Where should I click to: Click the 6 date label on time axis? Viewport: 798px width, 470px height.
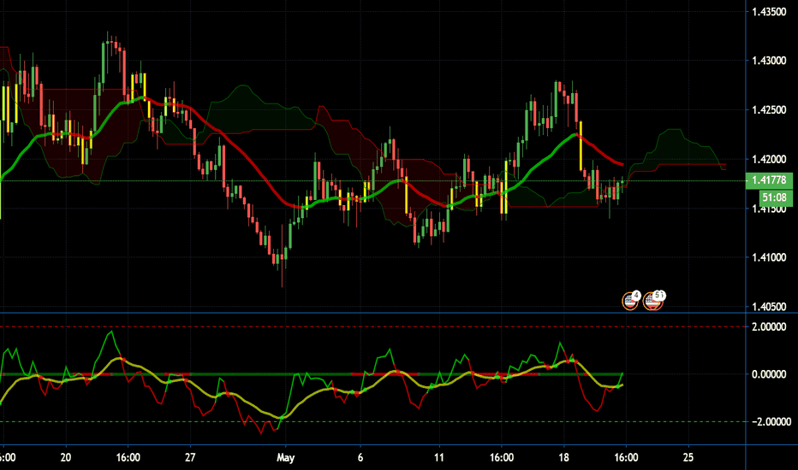pyautogui.click(x=360, y=457)
